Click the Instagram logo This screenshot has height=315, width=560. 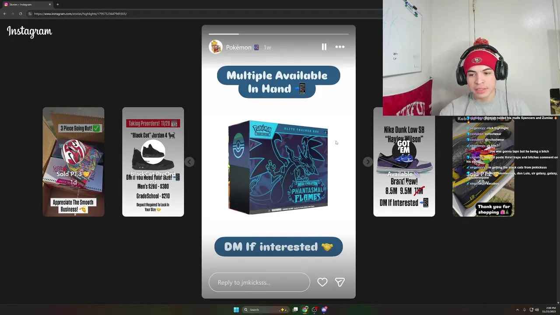pyautogui.click(x=29, y=31)
